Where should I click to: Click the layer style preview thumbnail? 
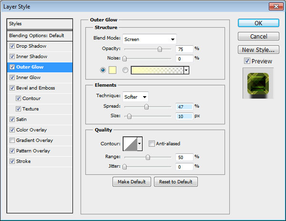click(257, 83)
